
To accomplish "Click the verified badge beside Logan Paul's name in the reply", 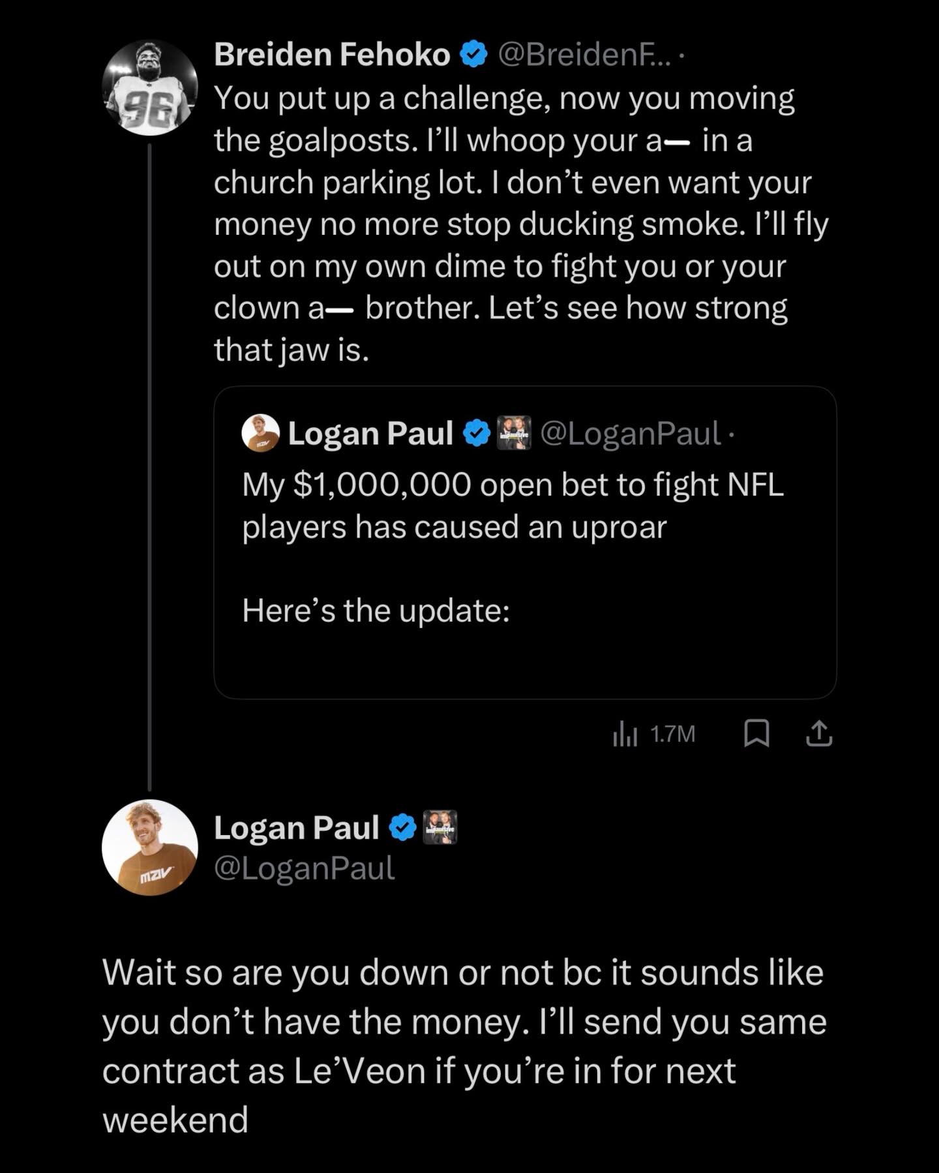I will click(402, 828).
